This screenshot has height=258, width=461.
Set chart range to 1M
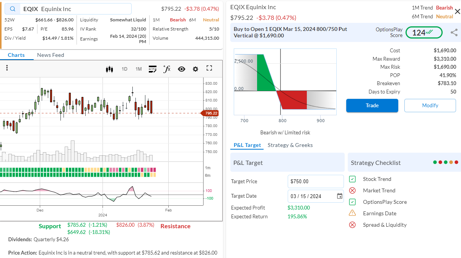click(138, 69)
